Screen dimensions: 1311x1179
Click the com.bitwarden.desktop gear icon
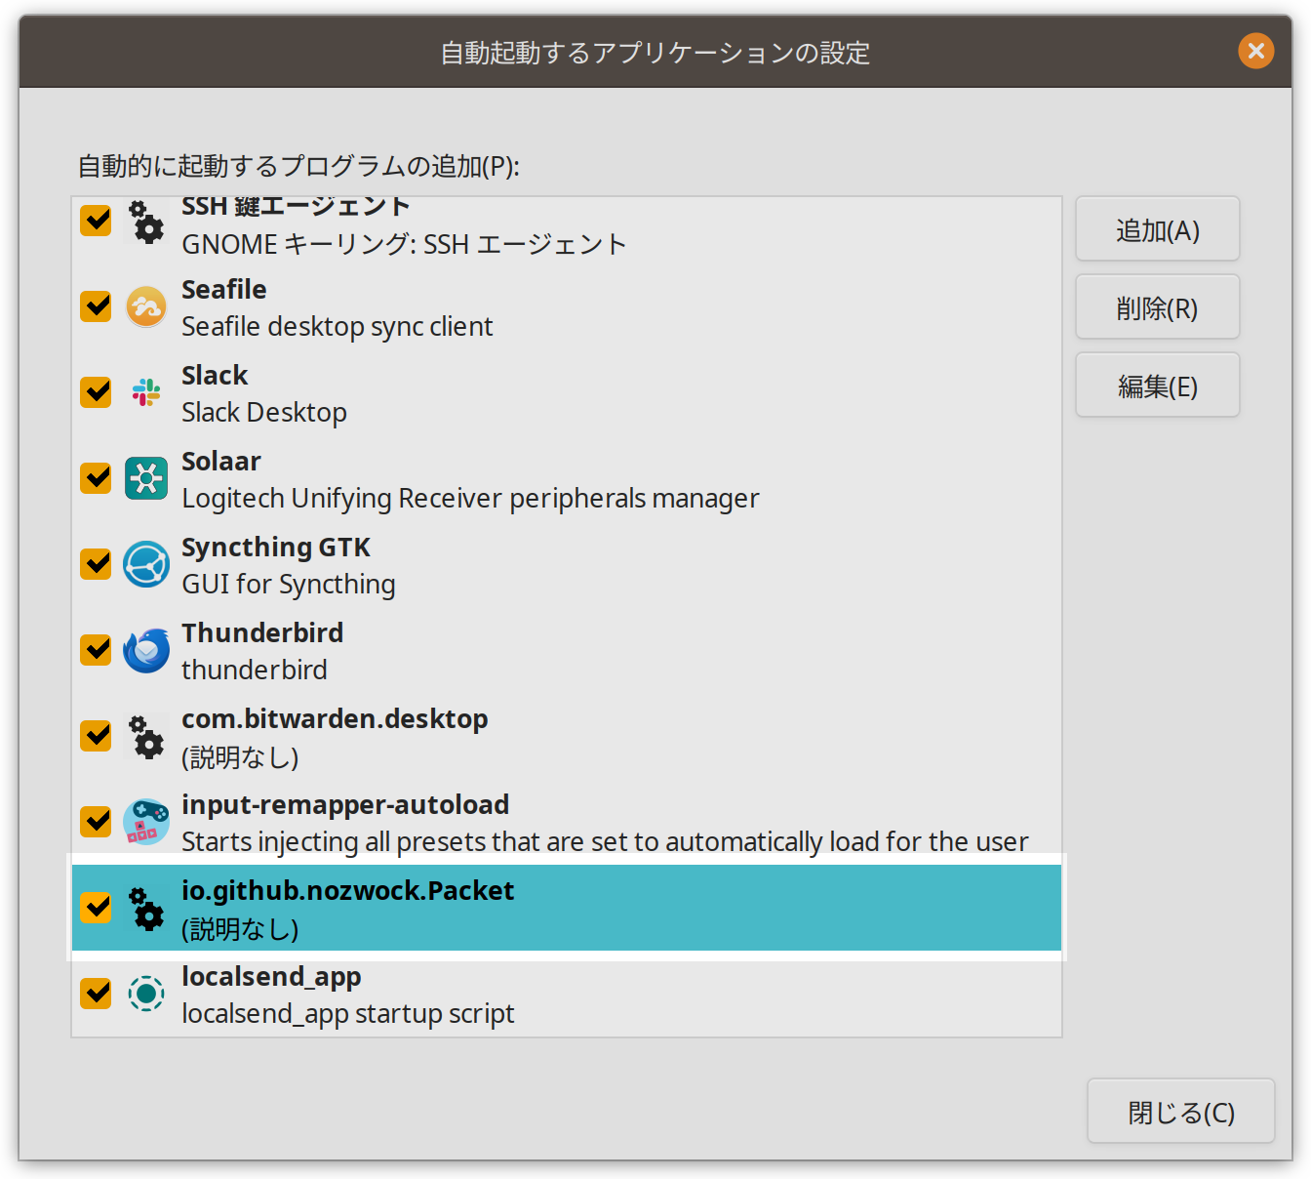146,737
